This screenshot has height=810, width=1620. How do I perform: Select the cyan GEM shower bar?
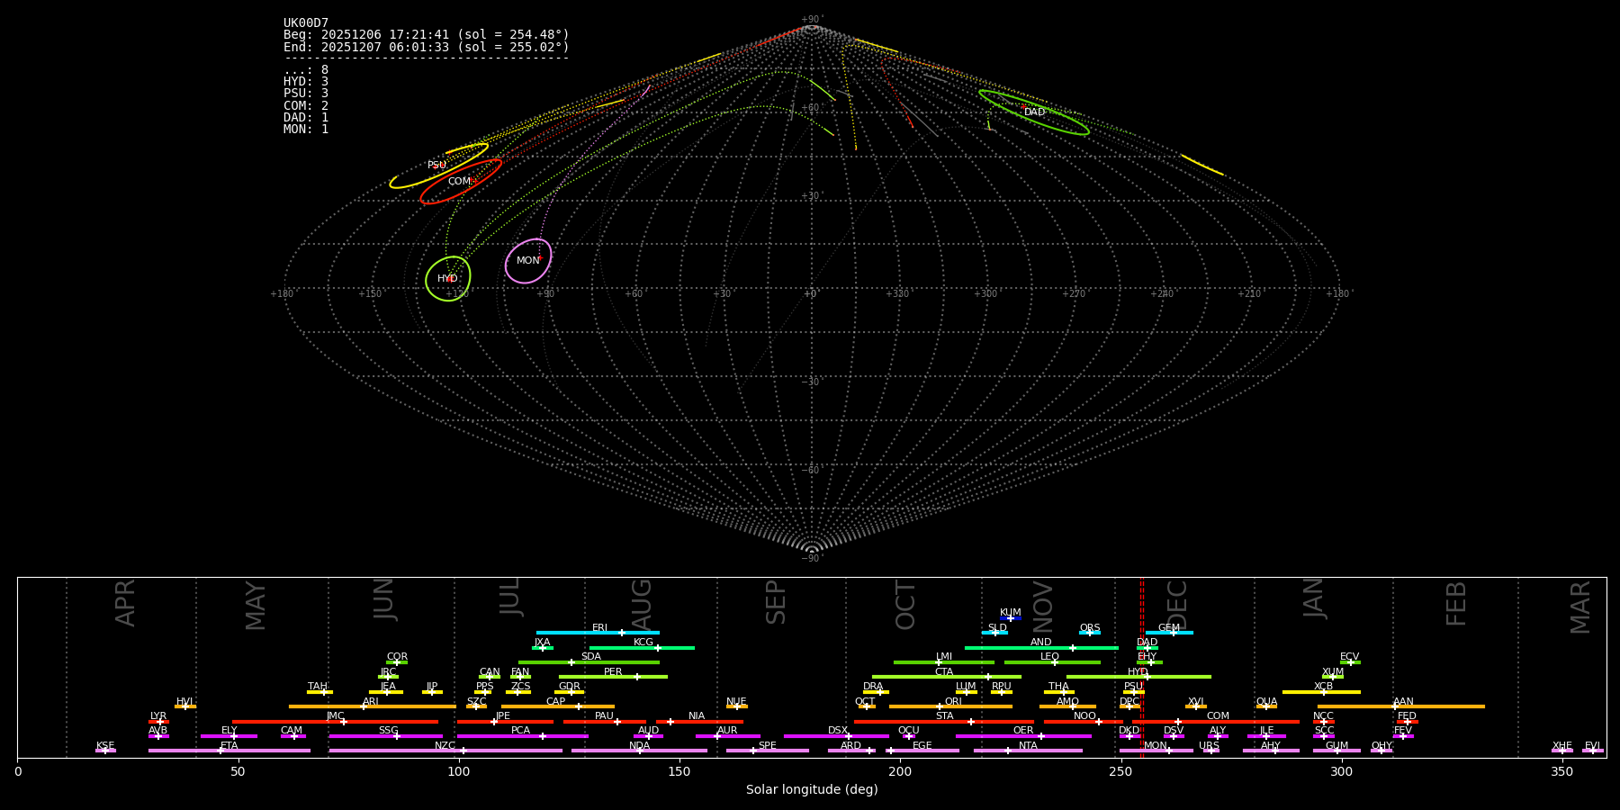click(x=1169, y=633)
